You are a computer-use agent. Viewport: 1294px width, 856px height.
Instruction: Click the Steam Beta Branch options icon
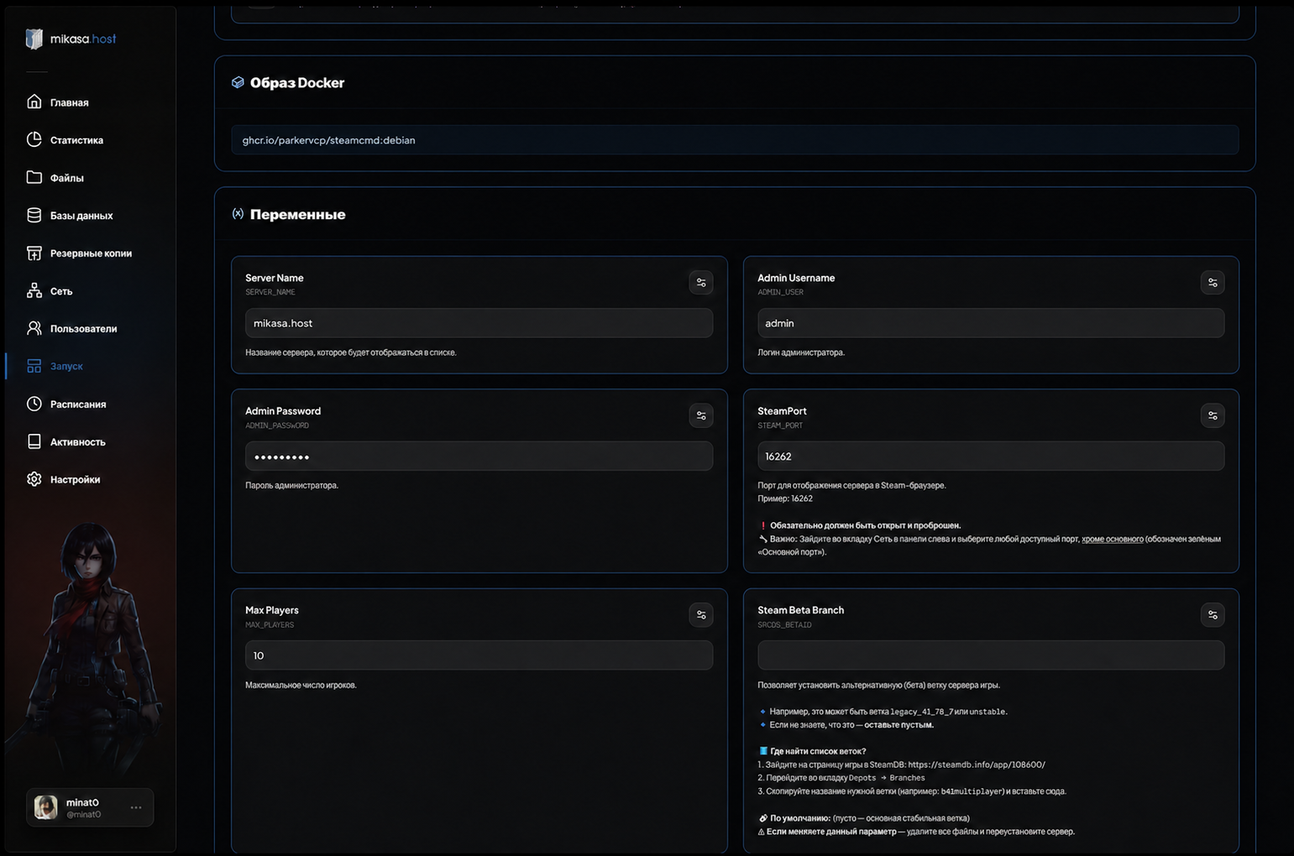[x=1213, y=615]
